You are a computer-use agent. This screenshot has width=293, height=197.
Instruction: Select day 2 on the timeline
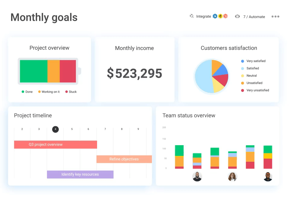pyautogui.click(x=22, y=129)
